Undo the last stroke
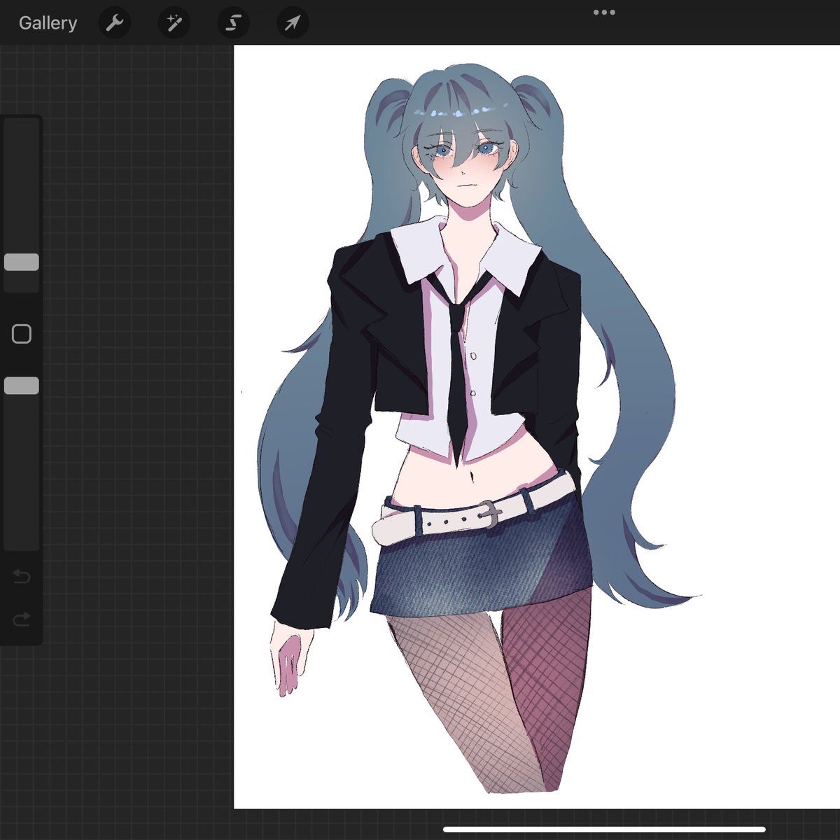Screen dimensions: 840x840 22,577
